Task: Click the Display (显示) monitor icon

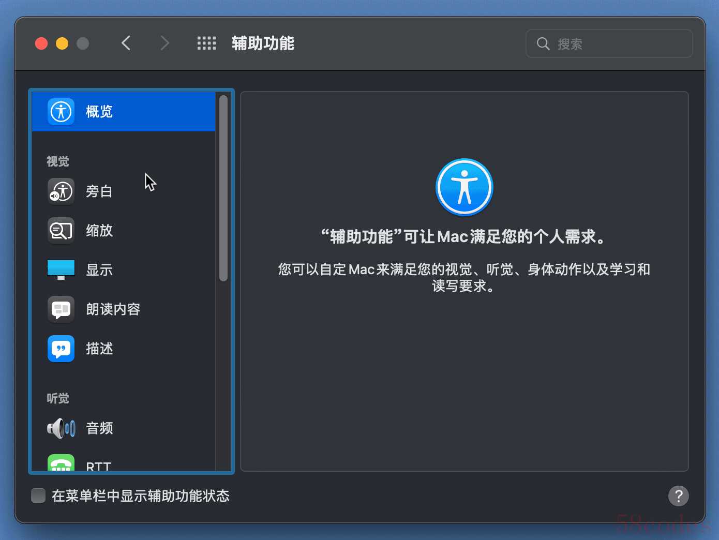Action: [61, 270]
